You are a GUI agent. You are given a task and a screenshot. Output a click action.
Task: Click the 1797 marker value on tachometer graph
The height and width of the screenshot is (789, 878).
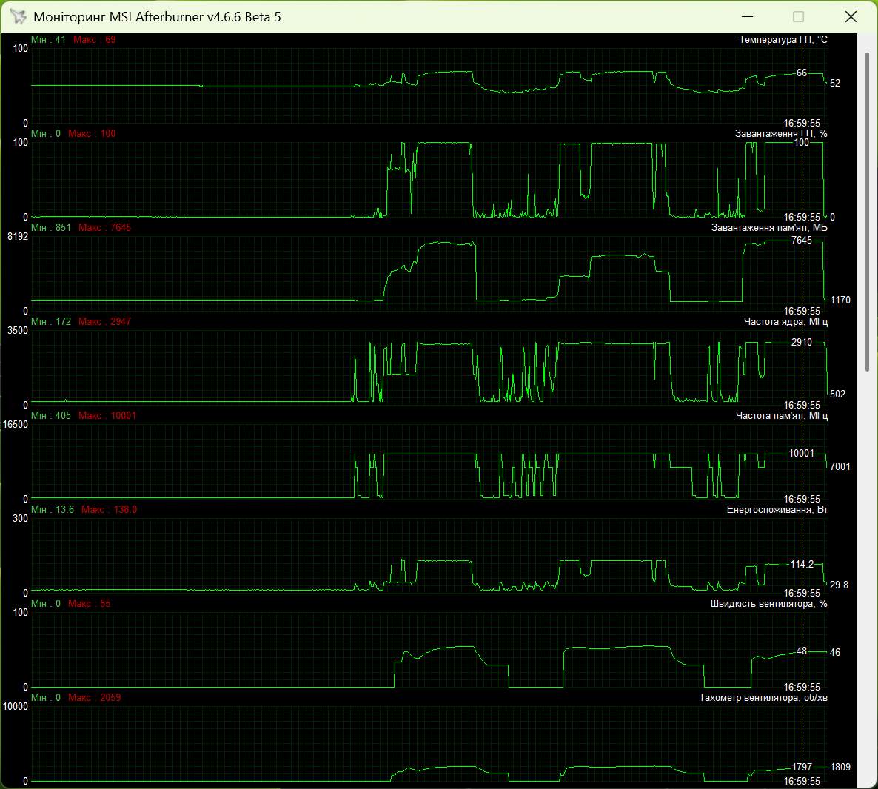click(802, 768)
